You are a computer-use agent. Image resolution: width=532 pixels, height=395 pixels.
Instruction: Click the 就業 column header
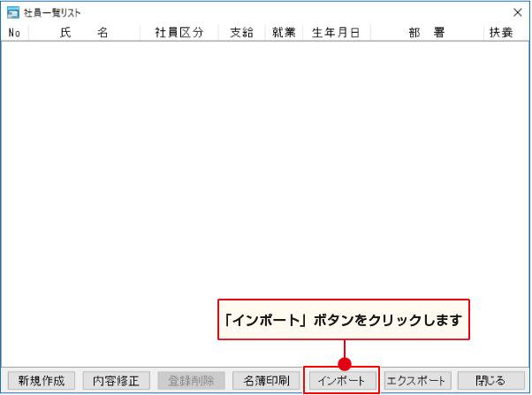[x=284, y=33]
